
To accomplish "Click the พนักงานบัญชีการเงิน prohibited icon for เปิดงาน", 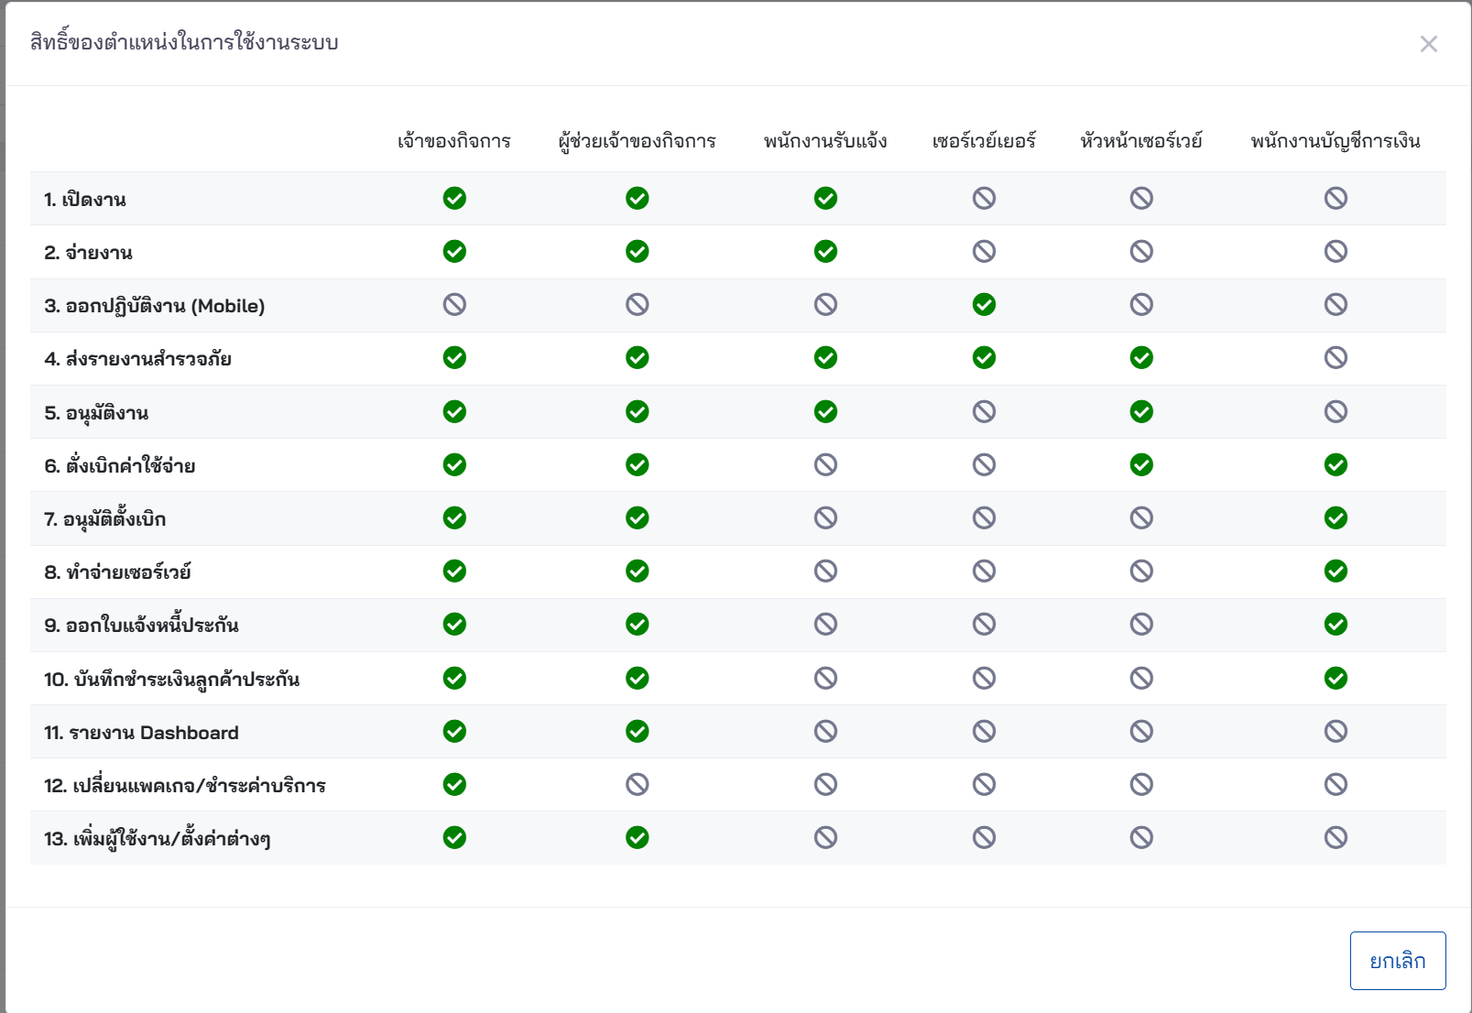I will coord(1336,198).
